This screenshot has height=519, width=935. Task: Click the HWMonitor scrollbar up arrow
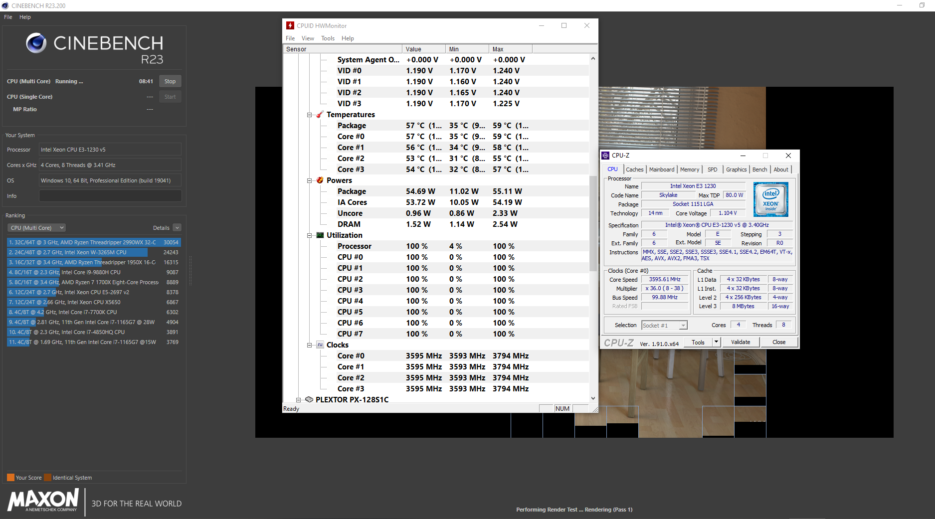[x=593, y=58]
